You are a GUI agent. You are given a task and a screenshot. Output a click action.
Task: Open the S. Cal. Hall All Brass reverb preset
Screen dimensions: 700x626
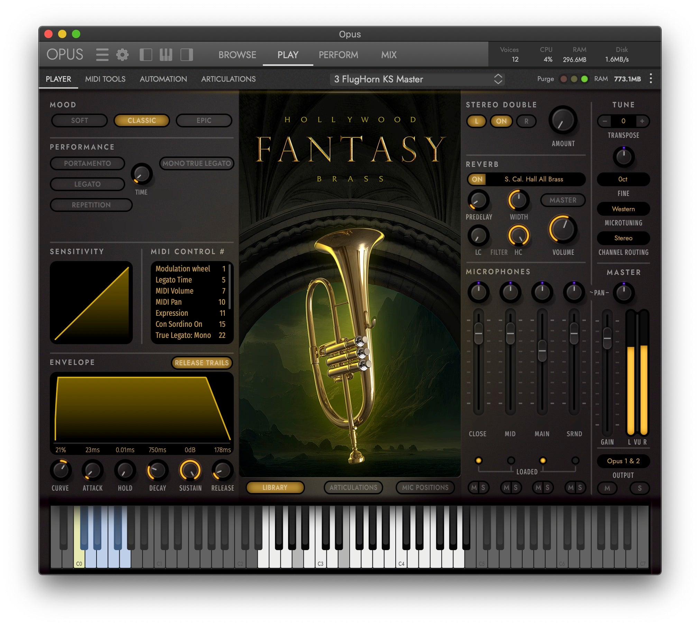tap(534, 179)
